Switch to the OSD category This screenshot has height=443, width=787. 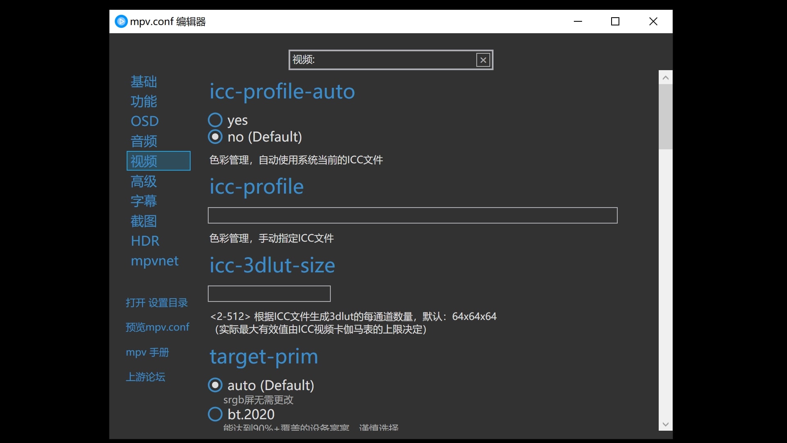point(145,121)
